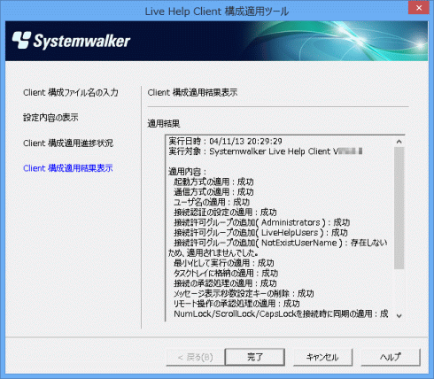Select the 設定内容の表示 step
The height and width of the screenshot is (379, 434).
pos(50,118)
